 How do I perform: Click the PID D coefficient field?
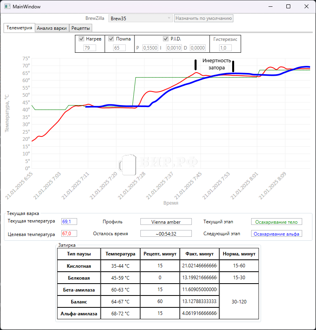197,48
